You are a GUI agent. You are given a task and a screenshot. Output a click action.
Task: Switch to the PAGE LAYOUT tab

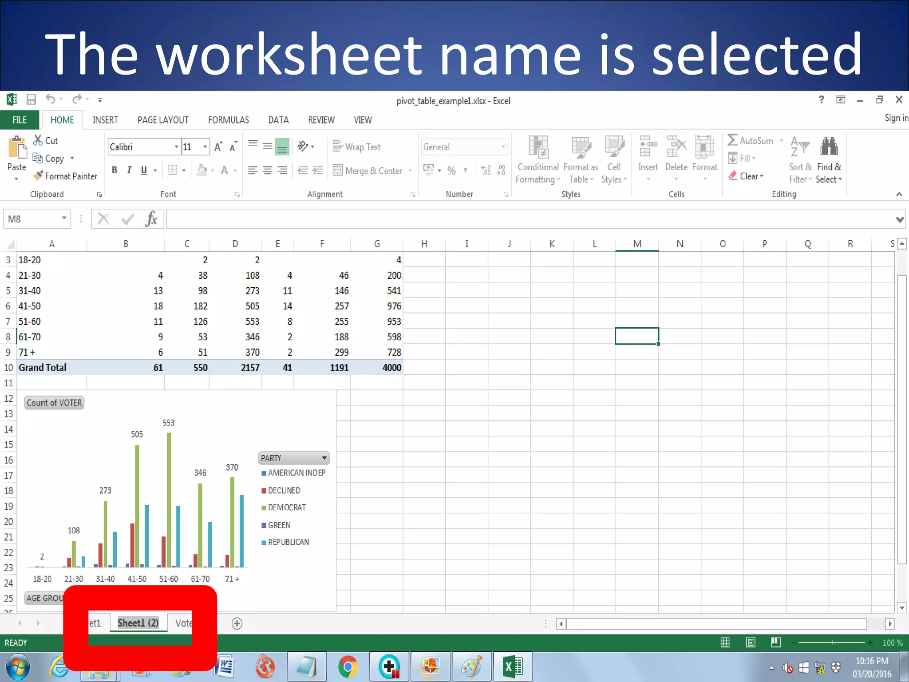[163, 120]
